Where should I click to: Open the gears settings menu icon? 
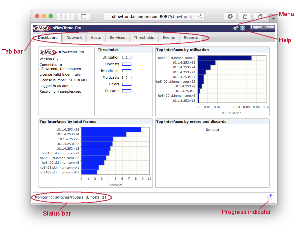[236, 28]
